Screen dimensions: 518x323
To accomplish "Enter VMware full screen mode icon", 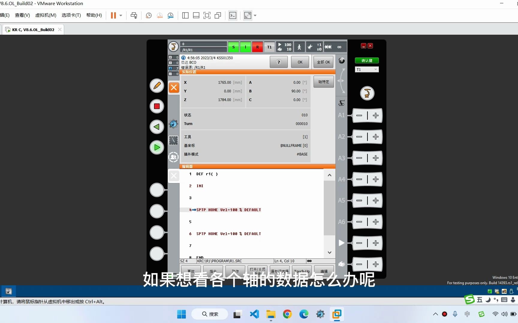I will pyautogui.click(x=248, y=15).
